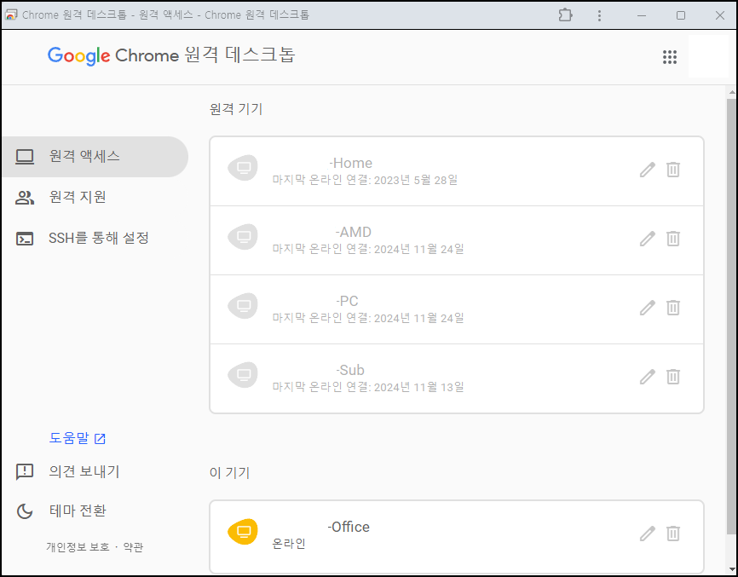Delete the -Sub device entry

pos(673,377)
